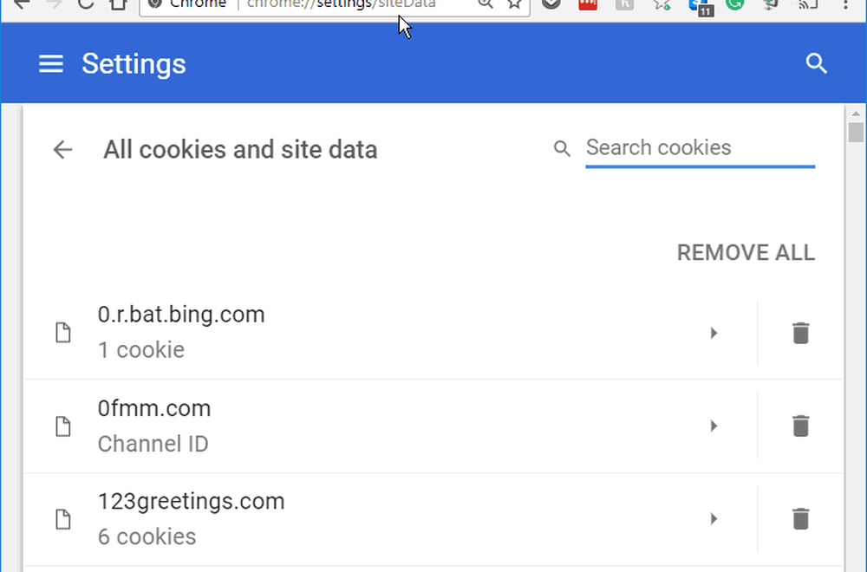Expand the 123greetings.com cookie list
Viewport: 867px width, 572px height.
714,518
